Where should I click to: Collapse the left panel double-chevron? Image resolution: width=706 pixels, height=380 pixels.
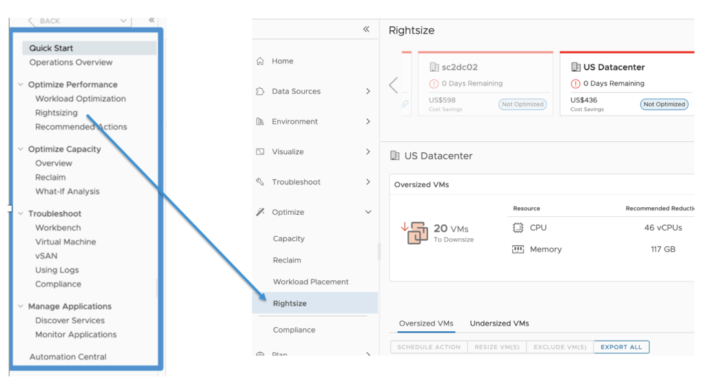coord(152,20)
